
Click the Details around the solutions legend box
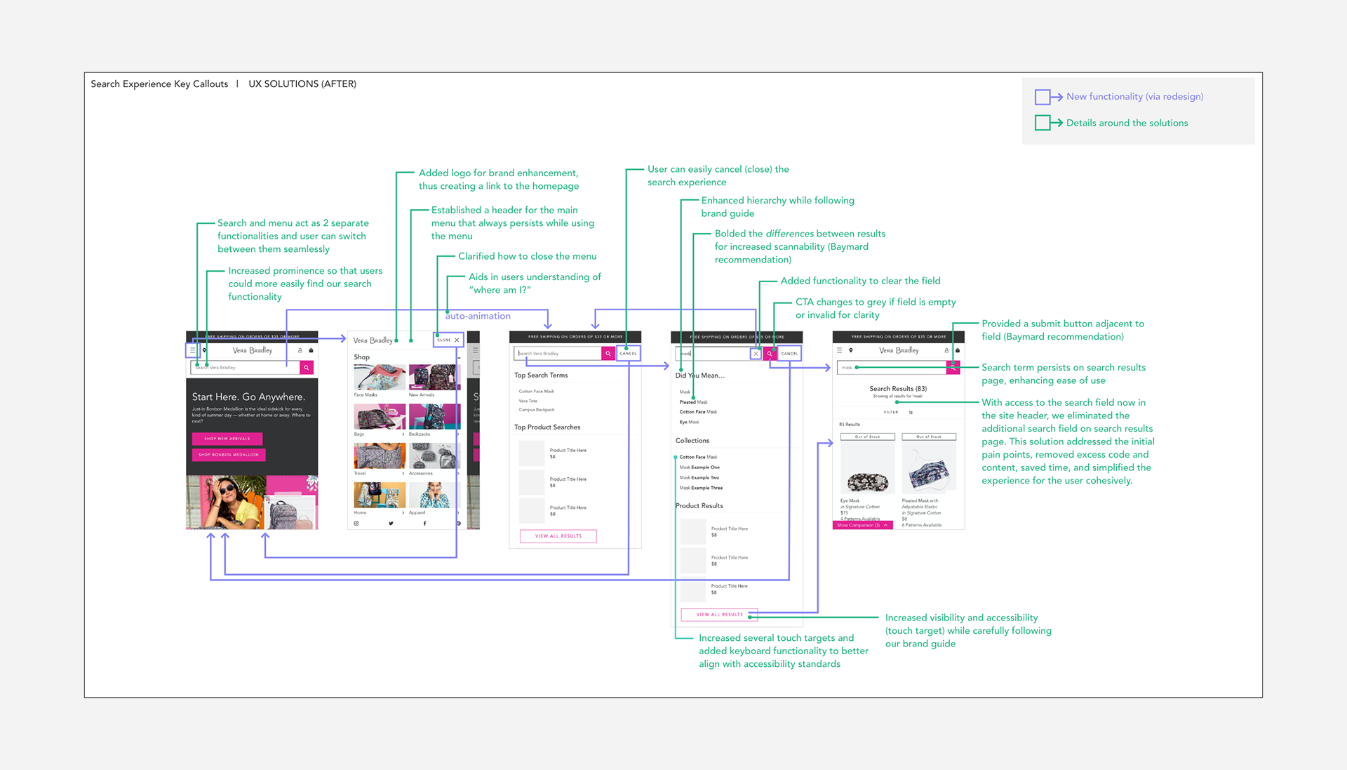tap(1043, 123)
